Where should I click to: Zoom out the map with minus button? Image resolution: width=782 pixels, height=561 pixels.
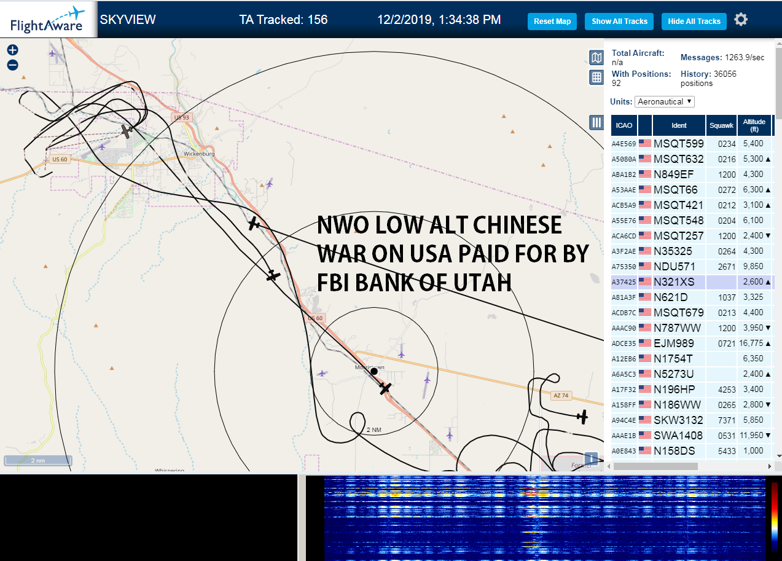[x=13, y=65]
